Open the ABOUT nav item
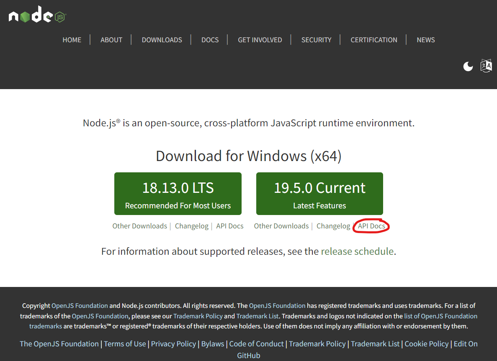Image resolution: width=497 pixels, height=361 pixels. tap(111, 40)
